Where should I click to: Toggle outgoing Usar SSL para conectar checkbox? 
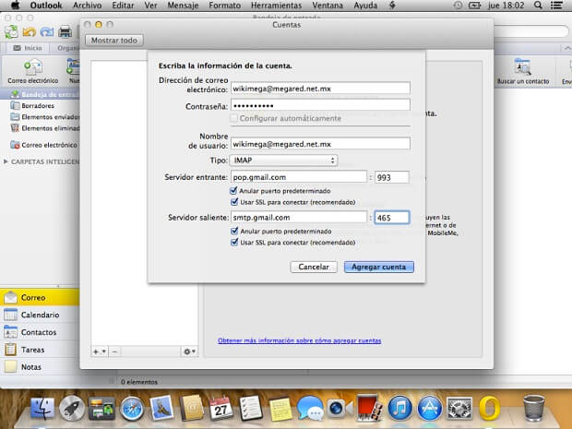234,243
